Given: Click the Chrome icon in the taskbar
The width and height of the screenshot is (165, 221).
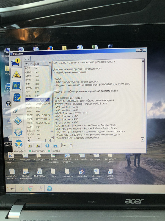Looking at the screenshot, I should 31,188.
